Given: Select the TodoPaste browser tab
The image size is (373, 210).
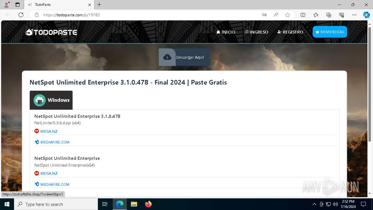Looking at the screenshot, I should tap(59, 5).
